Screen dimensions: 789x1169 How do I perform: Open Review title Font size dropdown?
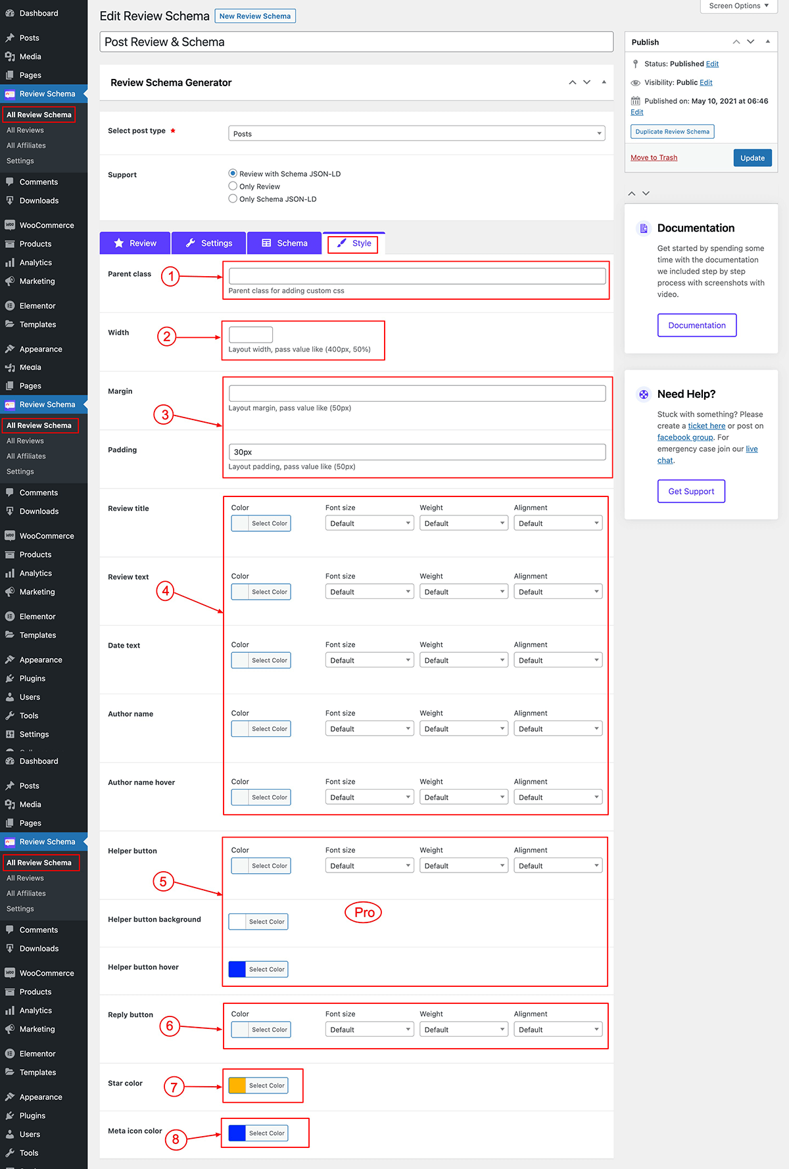[x=370, y=523]
